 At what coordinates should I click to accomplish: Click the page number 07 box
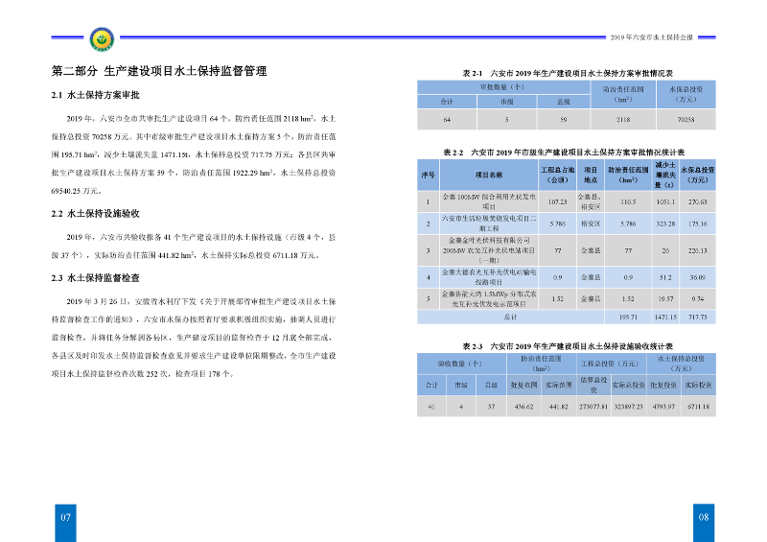[x=66, y=517]
